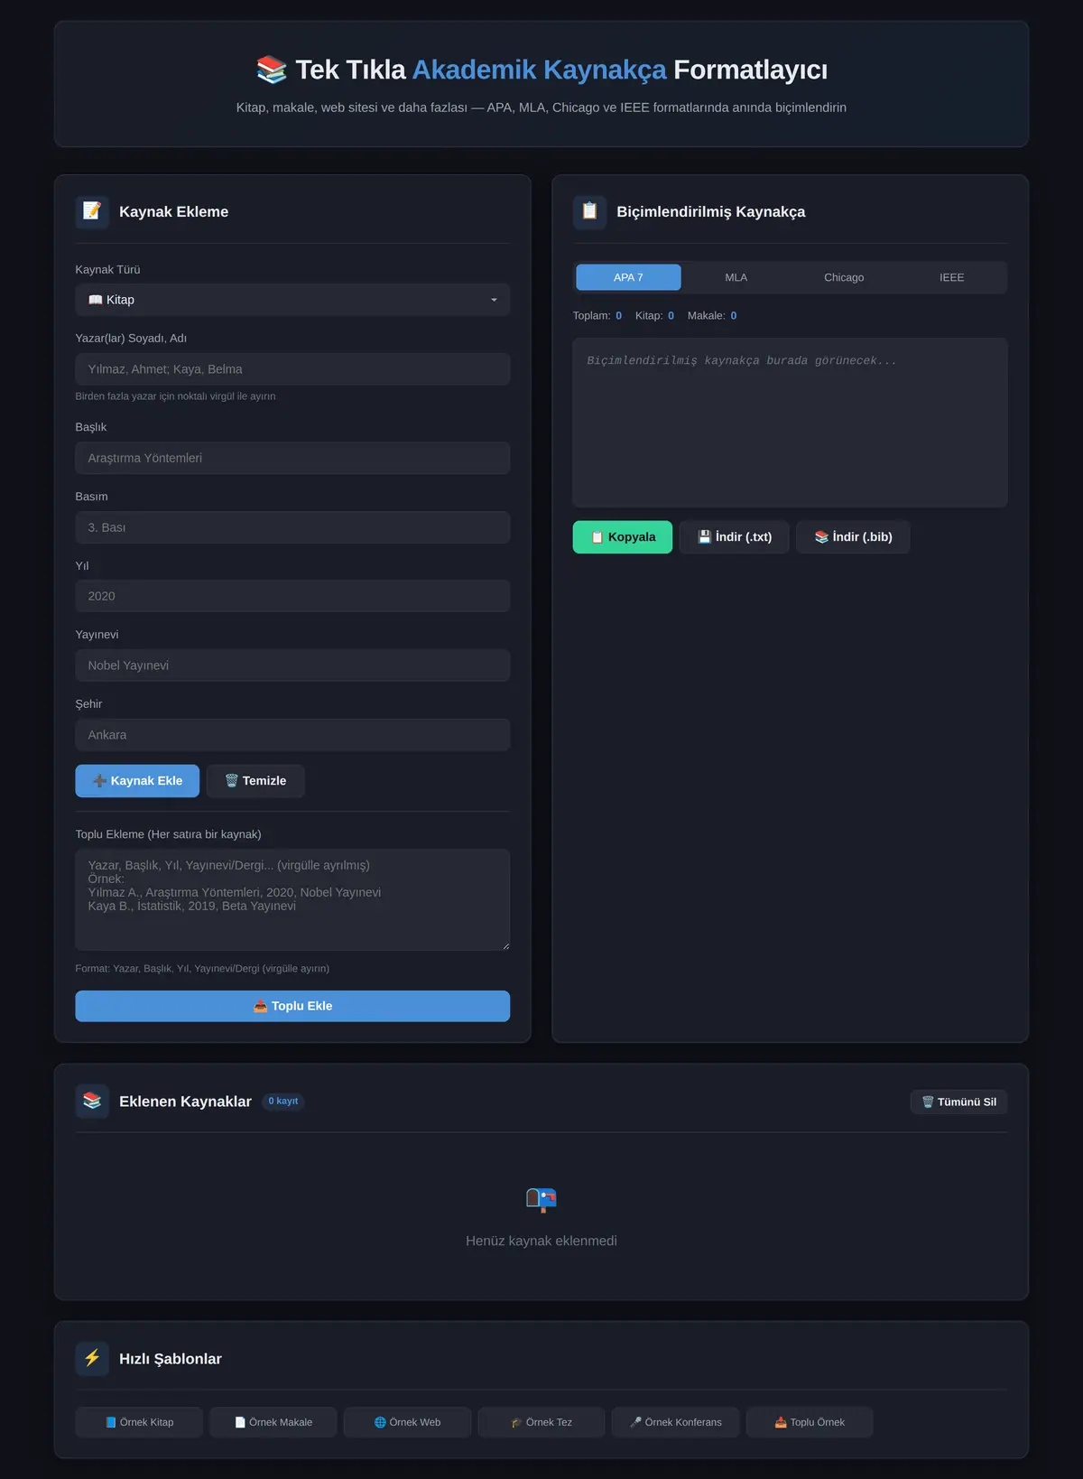Viewport: 1083px width, 1479px height.
Task: Click the Kaynak Ekle button
Action: [x=137, y=781]
